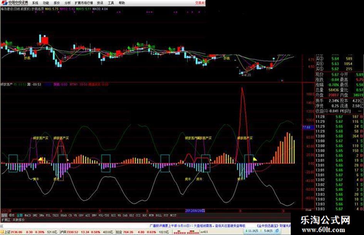This screenshot has height=235, width=364.
Task: Click the MA30: 4.84 label
Action: tap(100, 9)
